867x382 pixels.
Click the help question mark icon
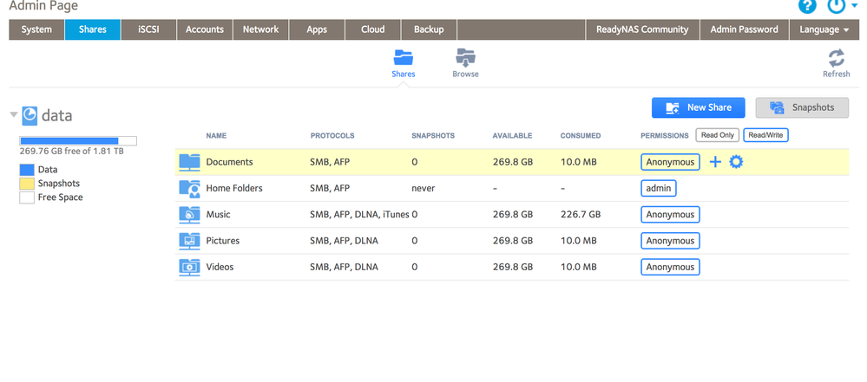[807, 6]
